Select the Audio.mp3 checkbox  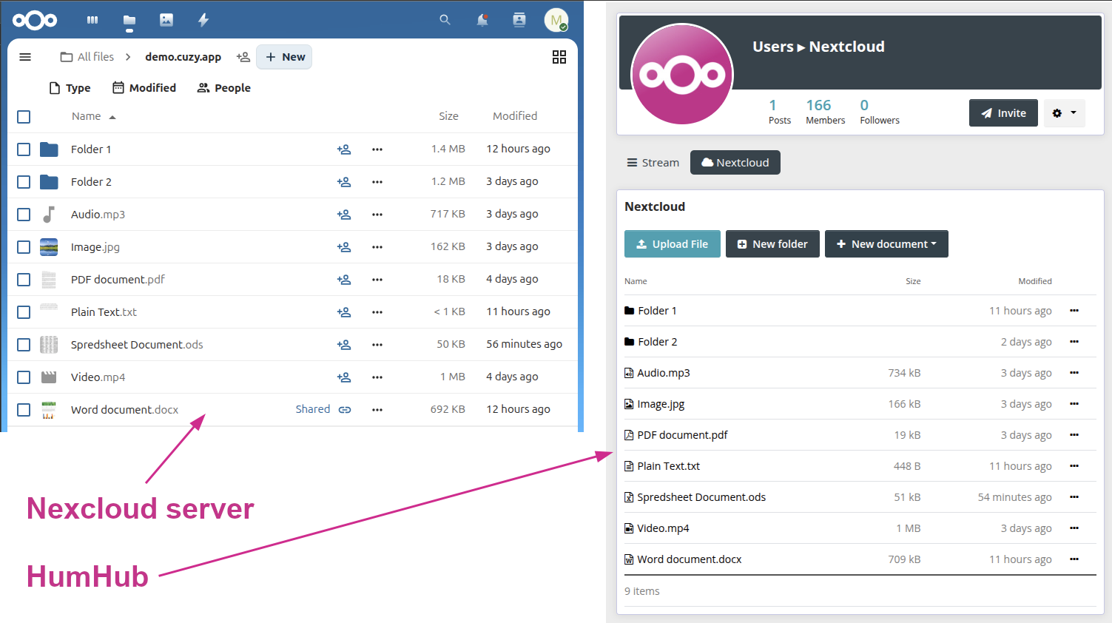pos(24,215)
